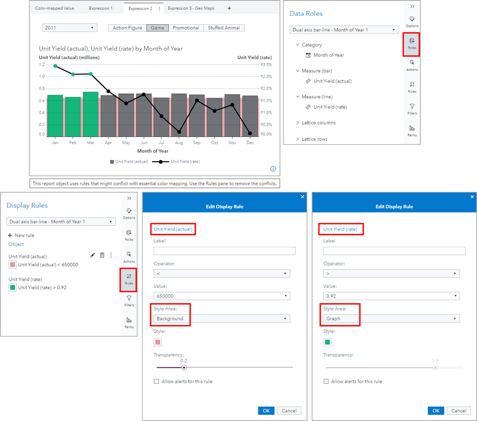Delete Unit Yield (actual) rule with trash icon

(x=102, y=255)
